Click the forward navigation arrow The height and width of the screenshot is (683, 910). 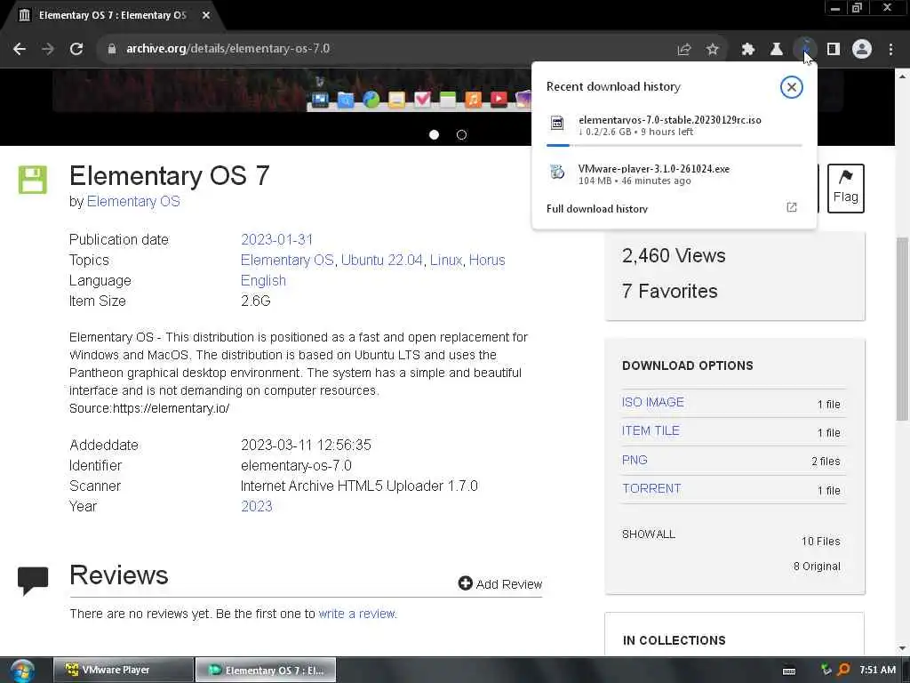tap(48, 49)
